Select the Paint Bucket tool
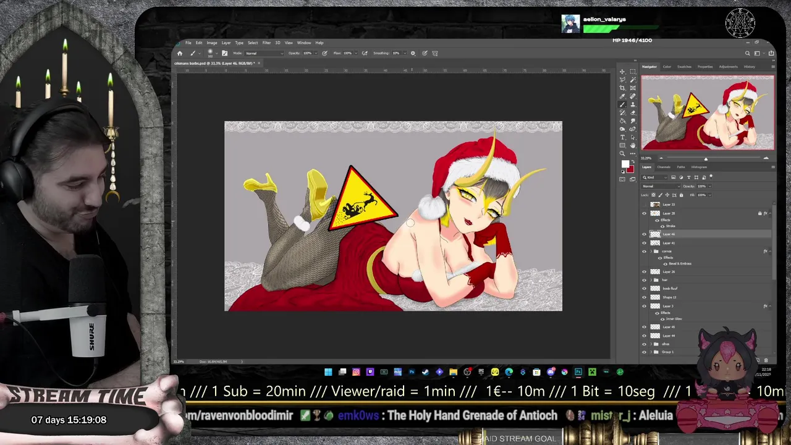 click(622, 121)
